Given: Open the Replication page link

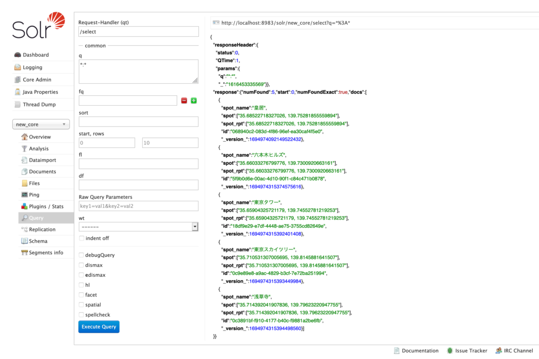Looking at the screenshot, I should [42, 230].
